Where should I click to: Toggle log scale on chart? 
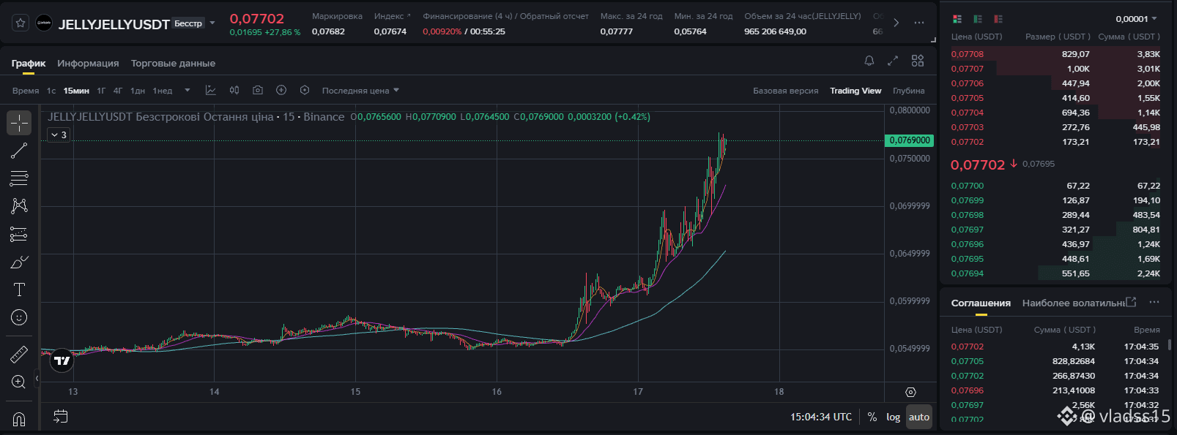pos(893,417)
